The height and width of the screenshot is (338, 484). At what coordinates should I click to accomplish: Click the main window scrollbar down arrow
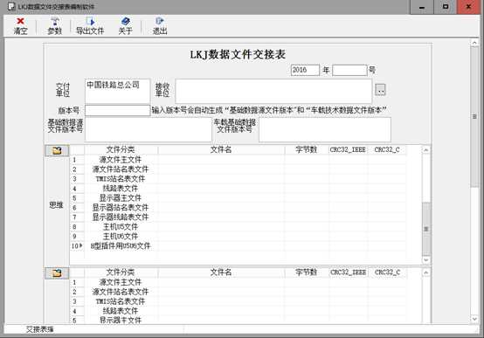point(474,319)
